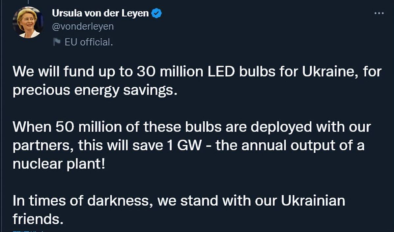
Task: Click the paragraph about 30 million LED bulbs
Action: pos(197,81)
